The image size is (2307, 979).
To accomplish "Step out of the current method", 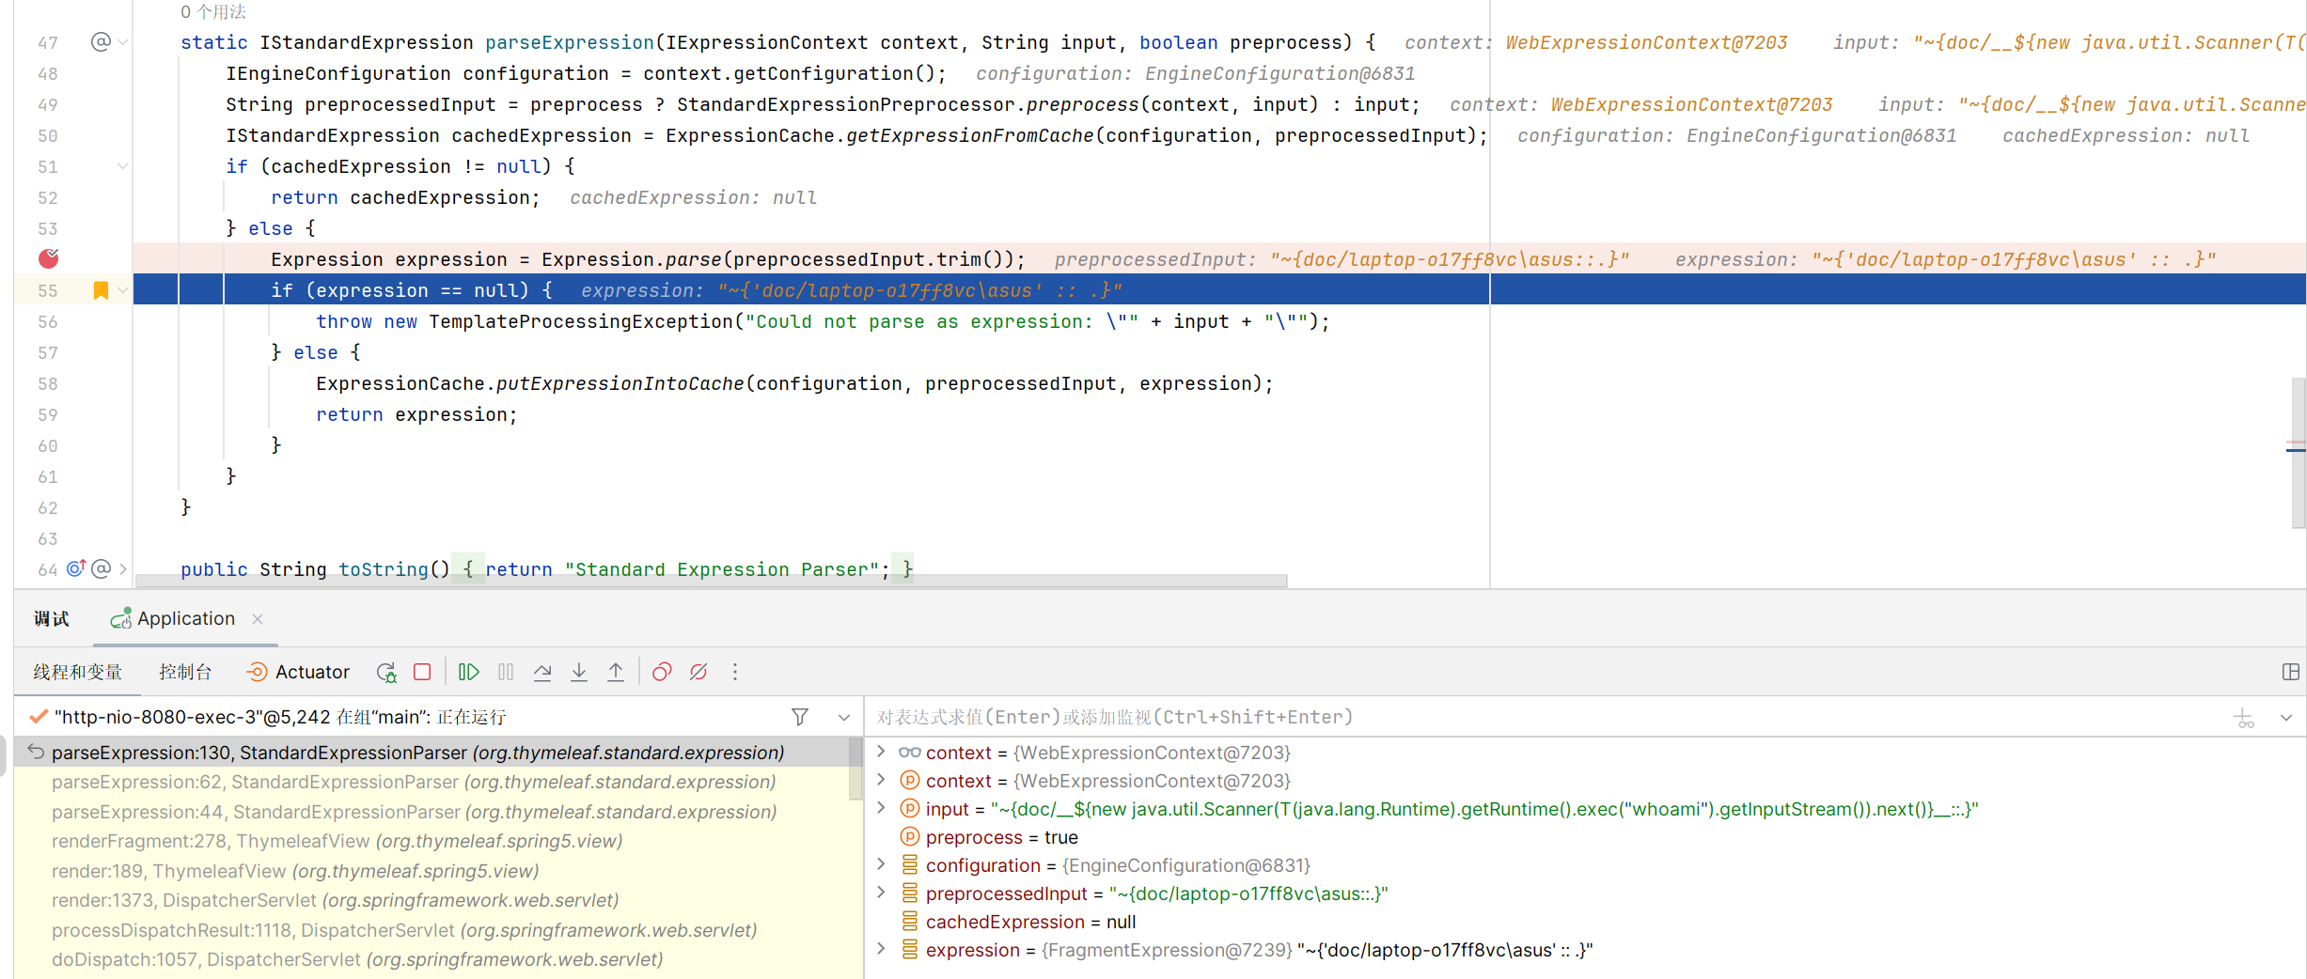I will coord(616,672).
